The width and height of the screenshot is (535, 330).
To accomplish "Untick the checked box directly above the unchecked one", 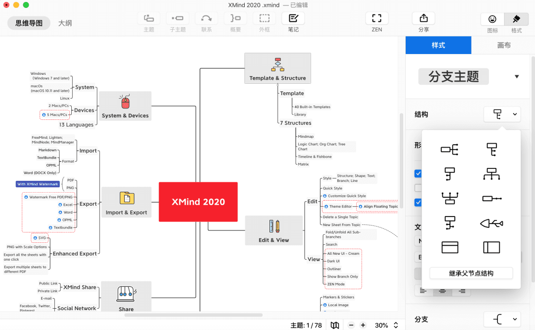I will click(x=418, y=173).
